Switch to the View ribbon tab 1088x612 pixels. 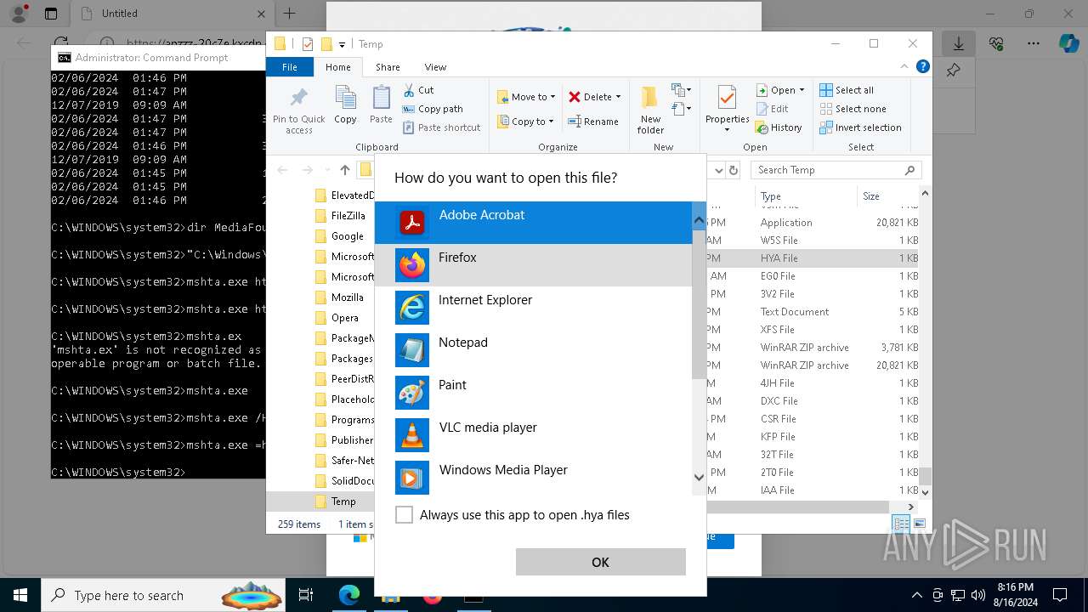(x=435, y=67)
